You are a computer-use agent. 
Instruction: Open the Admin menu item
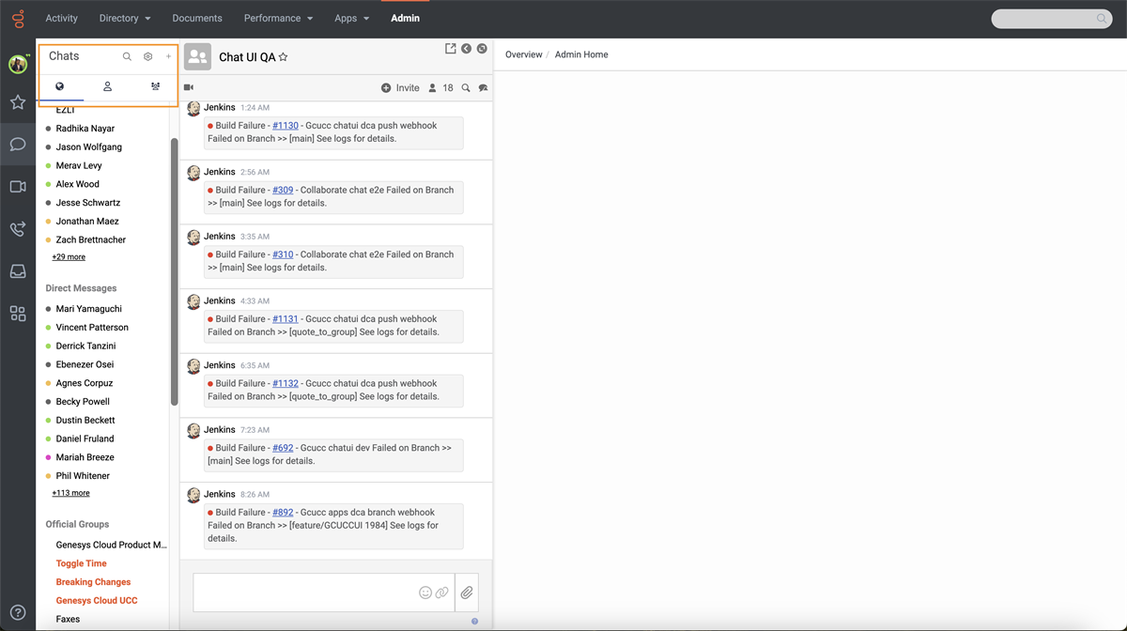(x=406, y=18)
